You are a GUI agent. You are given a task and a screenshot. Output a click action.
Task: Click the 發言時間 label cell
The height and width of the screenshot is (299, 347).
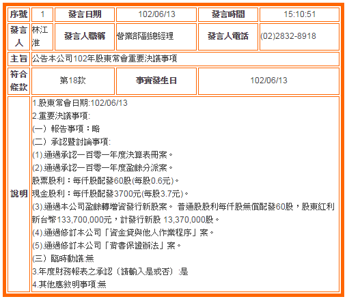pos(228,14)
